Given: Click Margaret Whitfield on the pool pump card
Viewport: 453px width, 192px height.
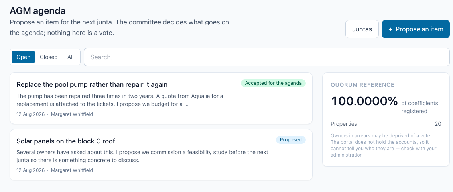Looking at the screenshot, I should point(72,114).
